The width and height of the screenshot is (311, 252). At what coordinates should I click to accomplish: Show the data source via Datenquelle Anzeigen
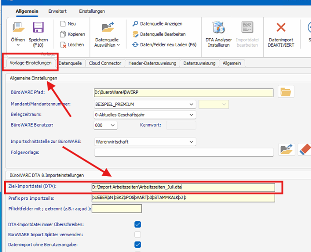[x=157, y=24]
